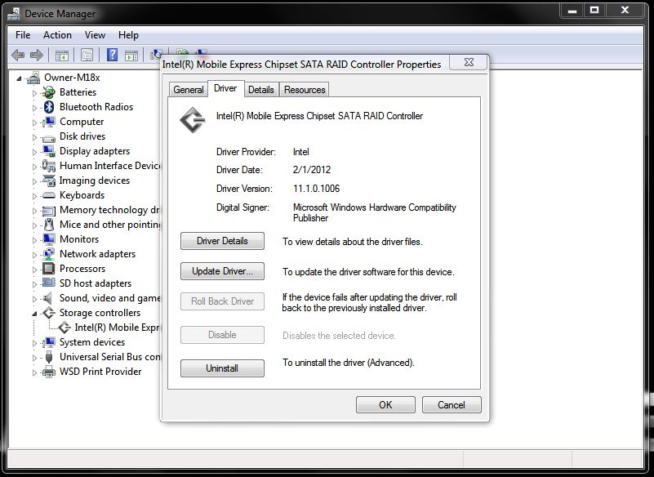Image resolution: width=654 pixels, height=477 pixels.
Task: Collapse the Owner-M18x root node
Action: (x=19, y=78)
